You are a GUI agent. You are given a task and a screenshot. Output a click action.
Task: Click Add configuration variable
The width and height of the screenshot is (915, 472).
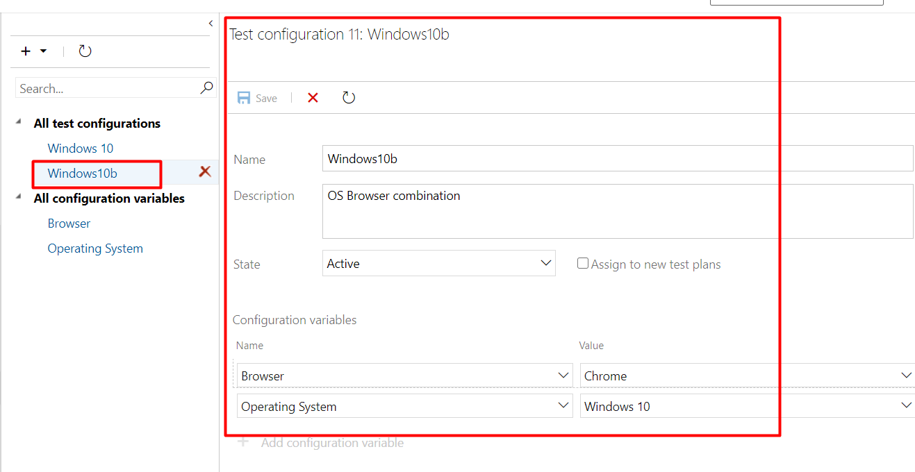tap(321, 442)
